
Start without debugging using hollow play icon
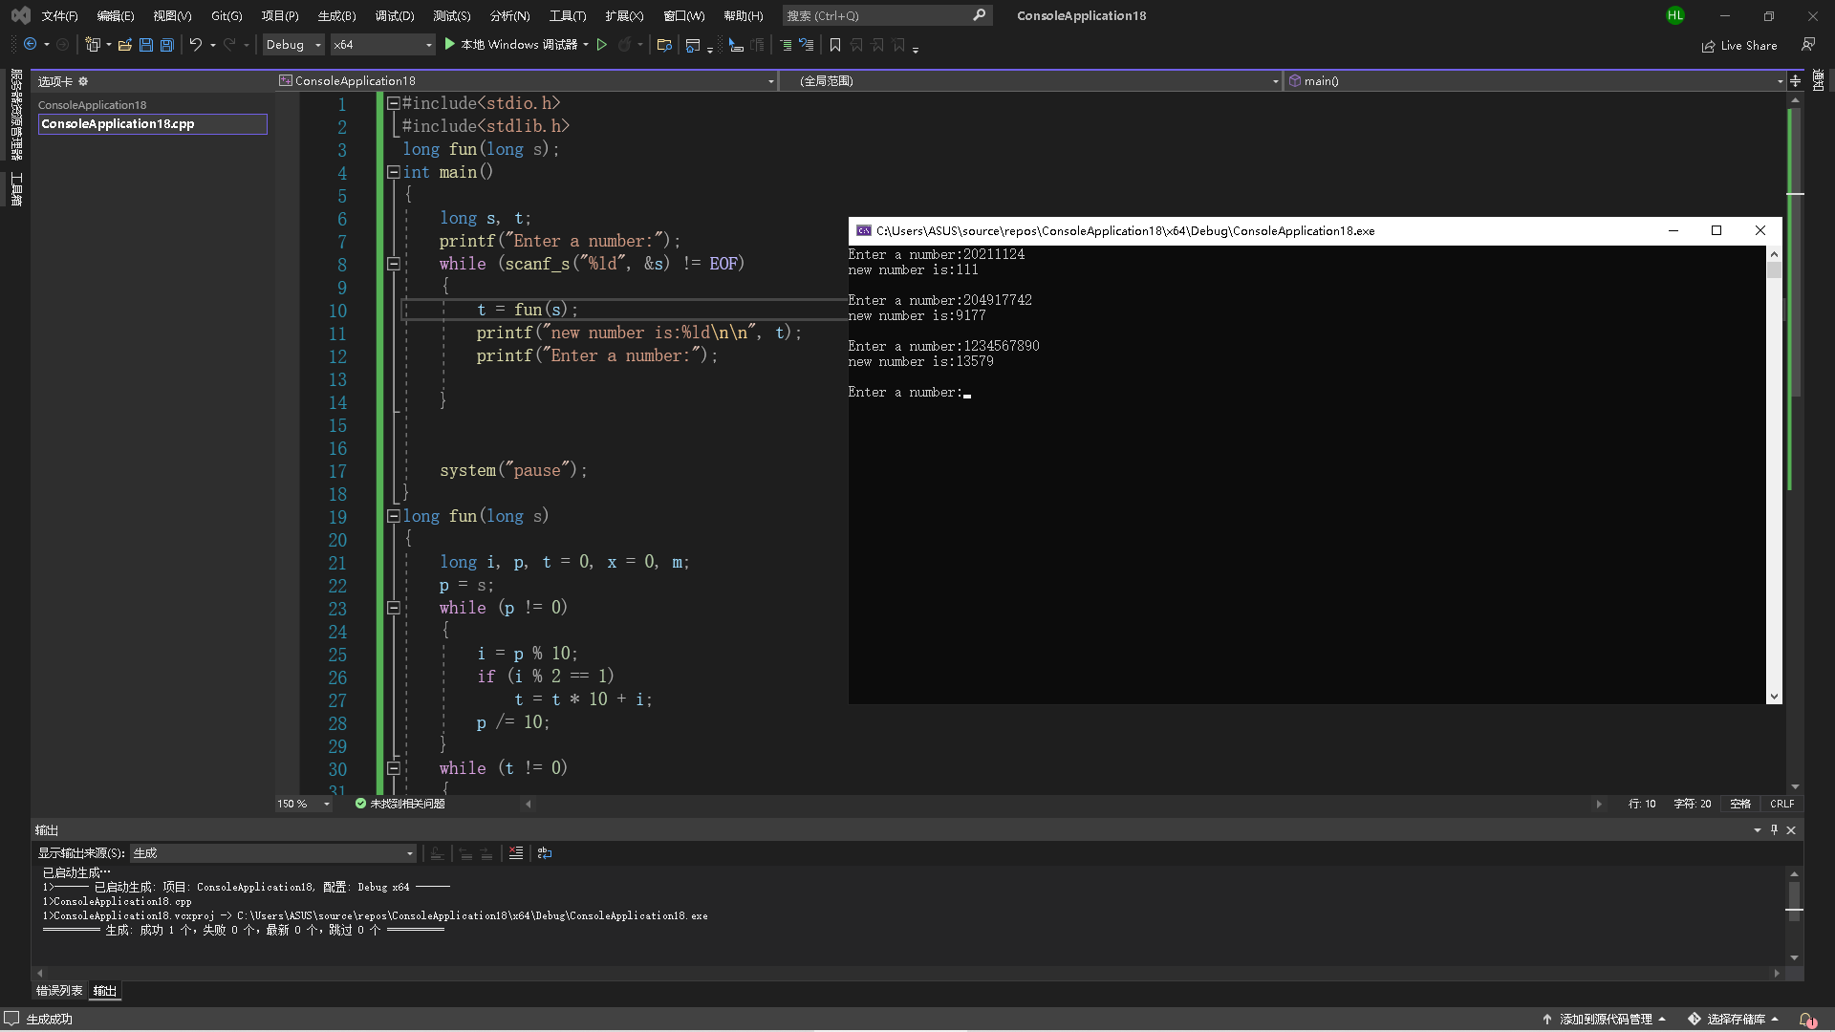pos(602,45)
